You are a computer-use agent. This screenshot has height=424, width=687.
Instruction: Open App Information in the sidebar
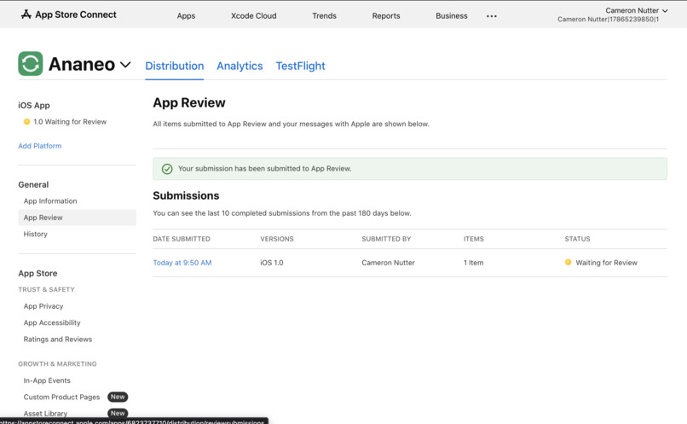pyautogui.click(x=50, y=200)
